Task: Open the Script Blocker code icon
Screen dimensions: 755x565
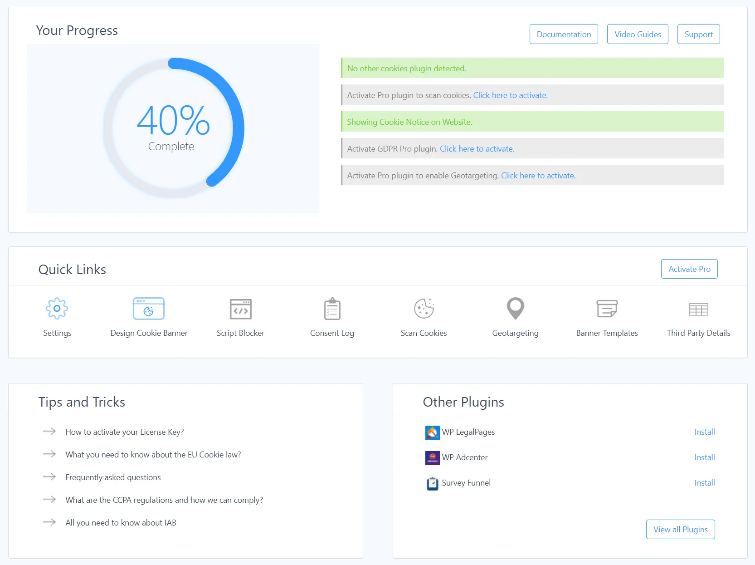Action: [x=240, y=309]
